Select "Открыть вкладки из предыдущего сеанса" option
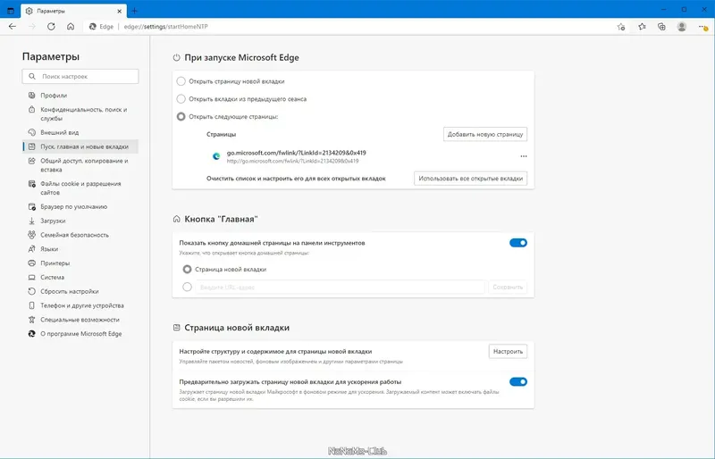 181,99
